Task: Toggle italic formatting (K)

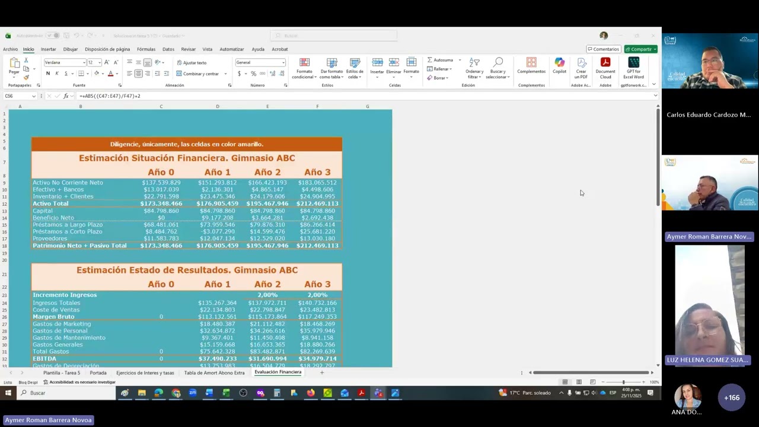Action: 57,74
